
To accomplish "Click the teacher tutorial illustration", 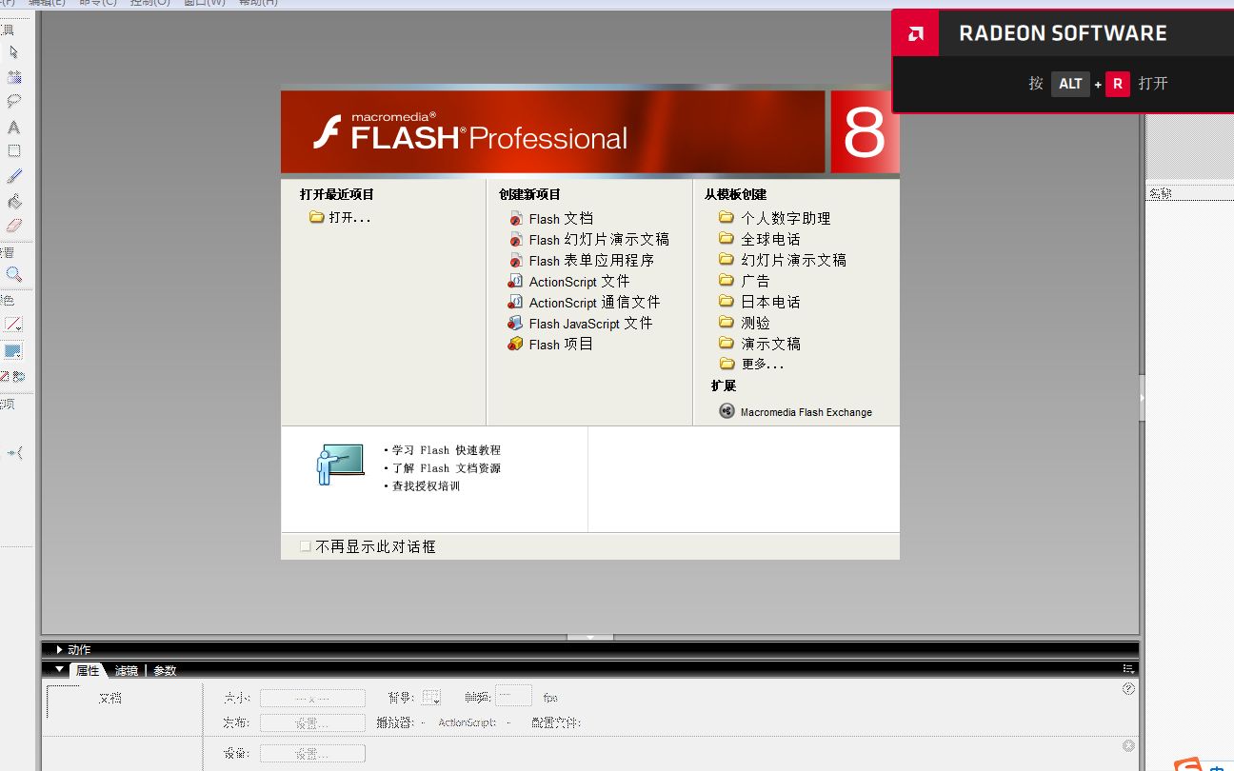I will [340, 464].
